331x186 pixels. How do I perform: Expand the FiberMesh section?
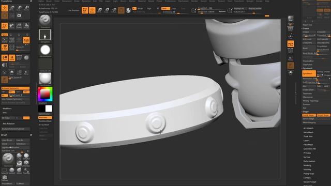pos(308,145)
